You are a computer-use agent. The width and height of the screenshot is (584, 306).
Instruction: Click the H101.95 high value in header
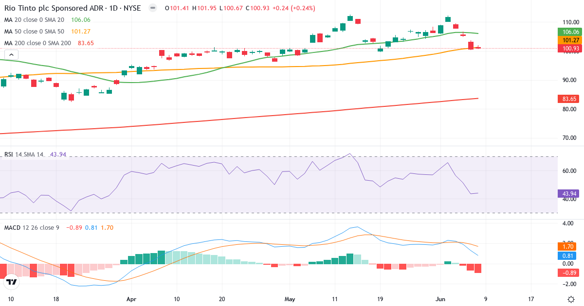tap(204, 8)
